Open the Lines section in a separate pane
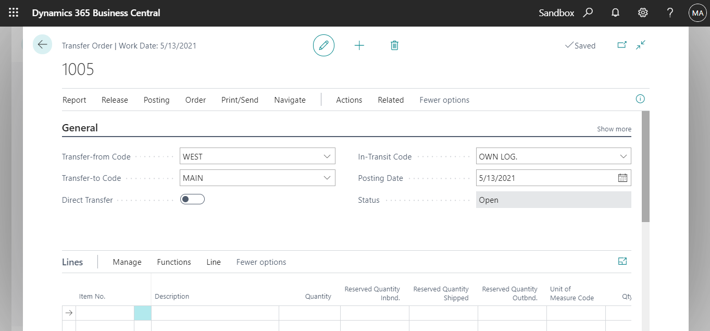This screenshot has width=710, height=331. pos(622,261)
